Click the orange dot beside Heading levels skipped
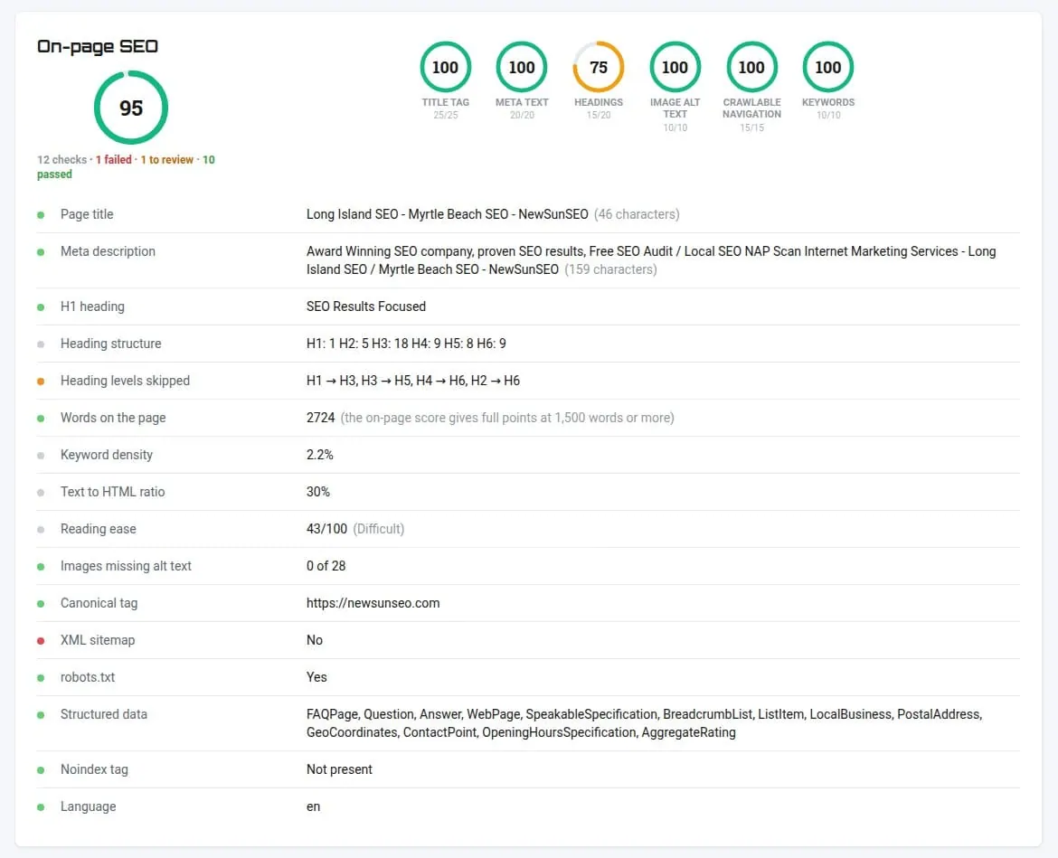Screen dimensions: 1058x858 tap(41, 382)
